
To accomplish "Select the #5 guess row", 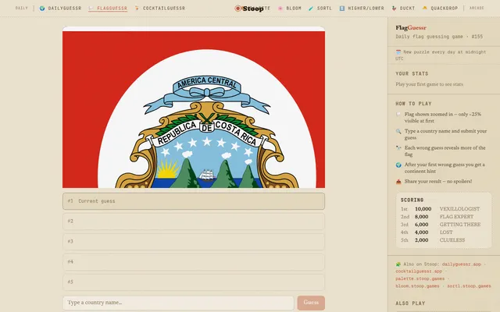I will pyautogui.click(x=194, y=282).
